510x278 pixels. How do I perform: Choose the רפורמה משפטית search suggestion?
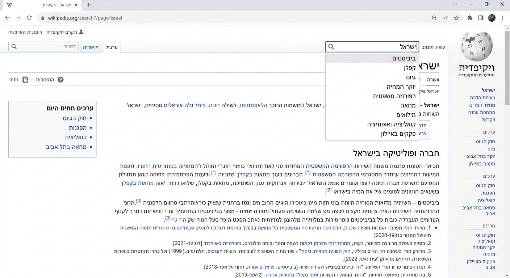click(x=372, y=96)
